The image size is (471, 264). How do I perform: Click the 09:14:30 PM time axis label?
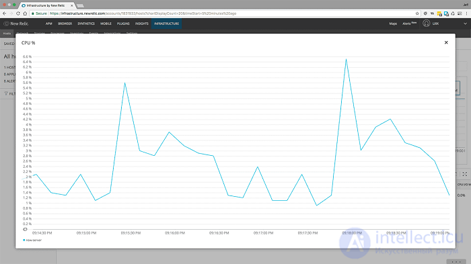click(x=42, y=233)
